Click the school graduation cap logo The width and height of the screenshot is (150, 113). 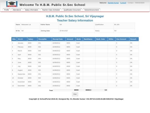coord(12,4)
